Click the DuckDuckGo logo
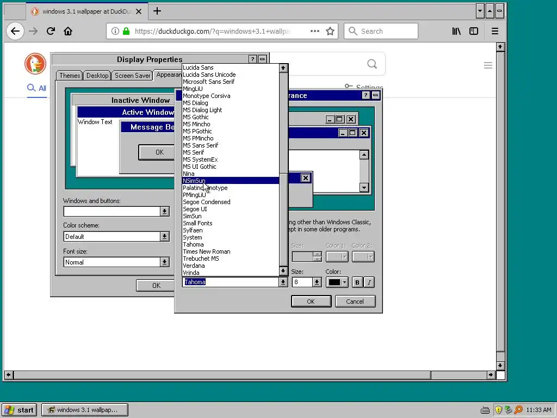Image resolution: width=557 pixels, height=418 pixels. coord(35,64)
